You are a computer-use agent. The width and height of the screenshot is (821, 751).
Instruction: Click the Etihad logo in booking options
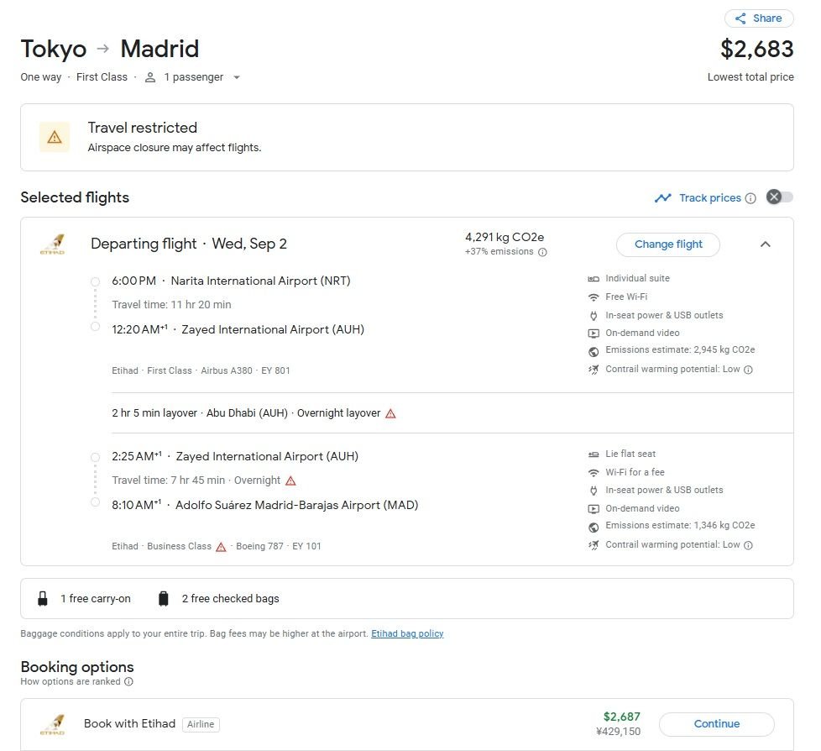pos(52,724)
